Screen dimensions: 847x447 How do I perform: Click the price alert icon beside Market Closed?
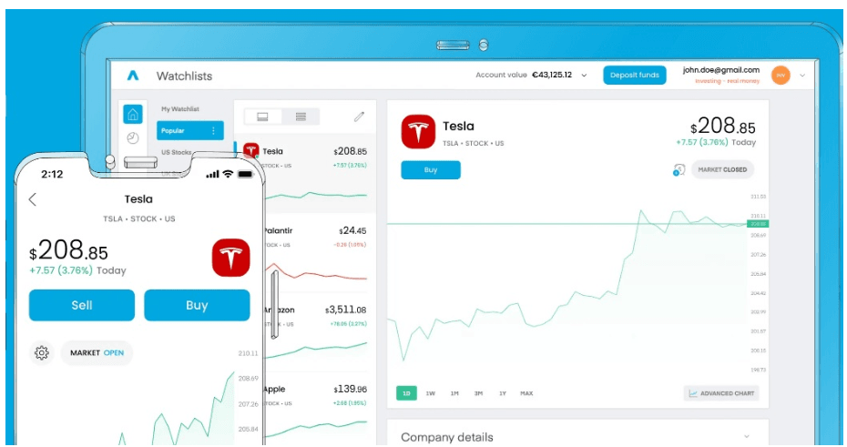click(679, 169)
